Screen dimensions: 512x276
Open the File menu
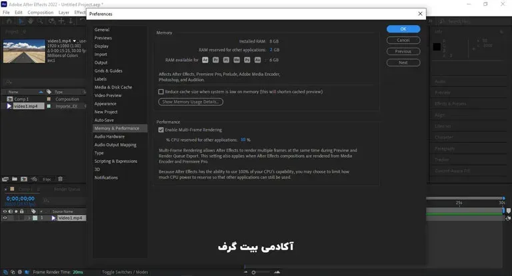[6, 13]
